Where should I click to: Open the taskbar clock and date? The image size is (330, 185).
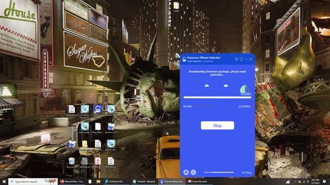point(315,181)
